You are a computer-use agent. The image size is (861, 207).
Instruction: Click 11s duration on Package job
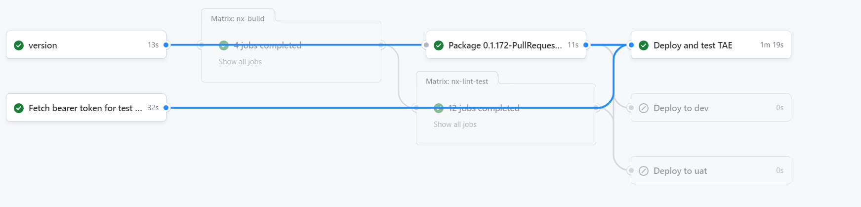(x=573, y=45)
